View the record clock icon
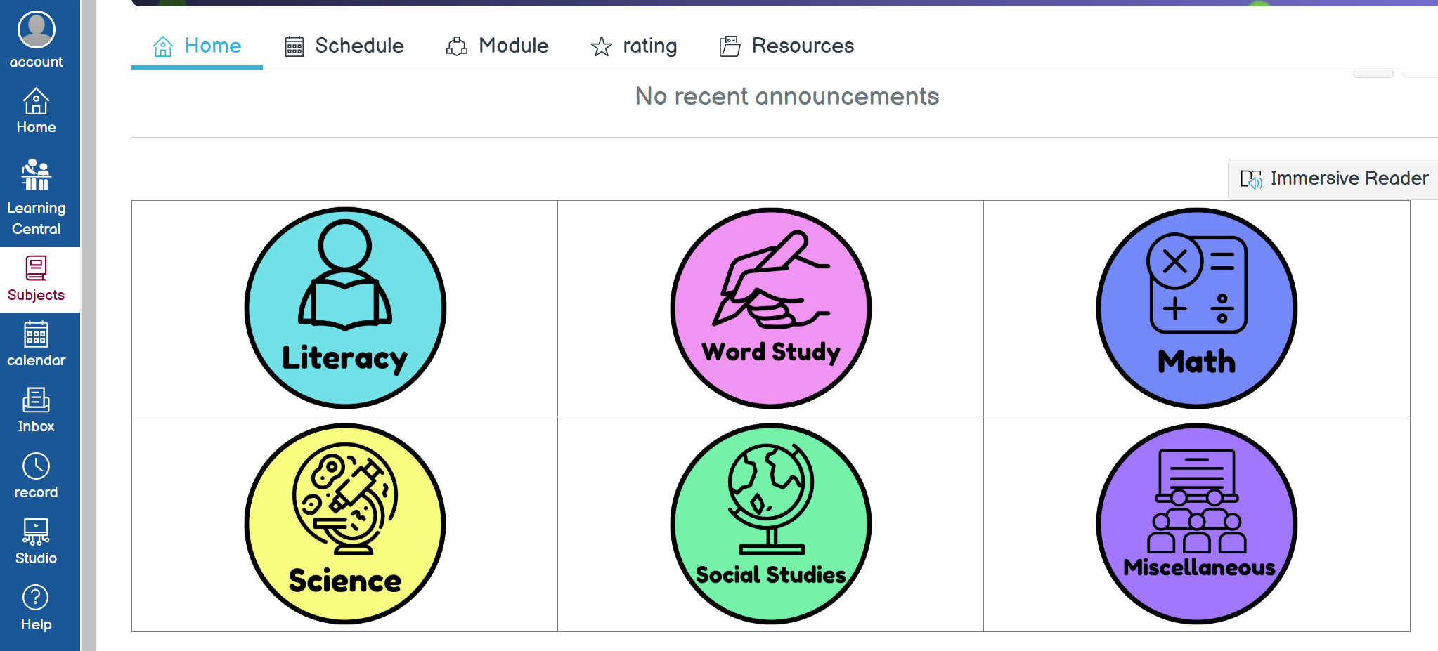The height and width of the screenshot is (651, 1438). tap(36, 466)
